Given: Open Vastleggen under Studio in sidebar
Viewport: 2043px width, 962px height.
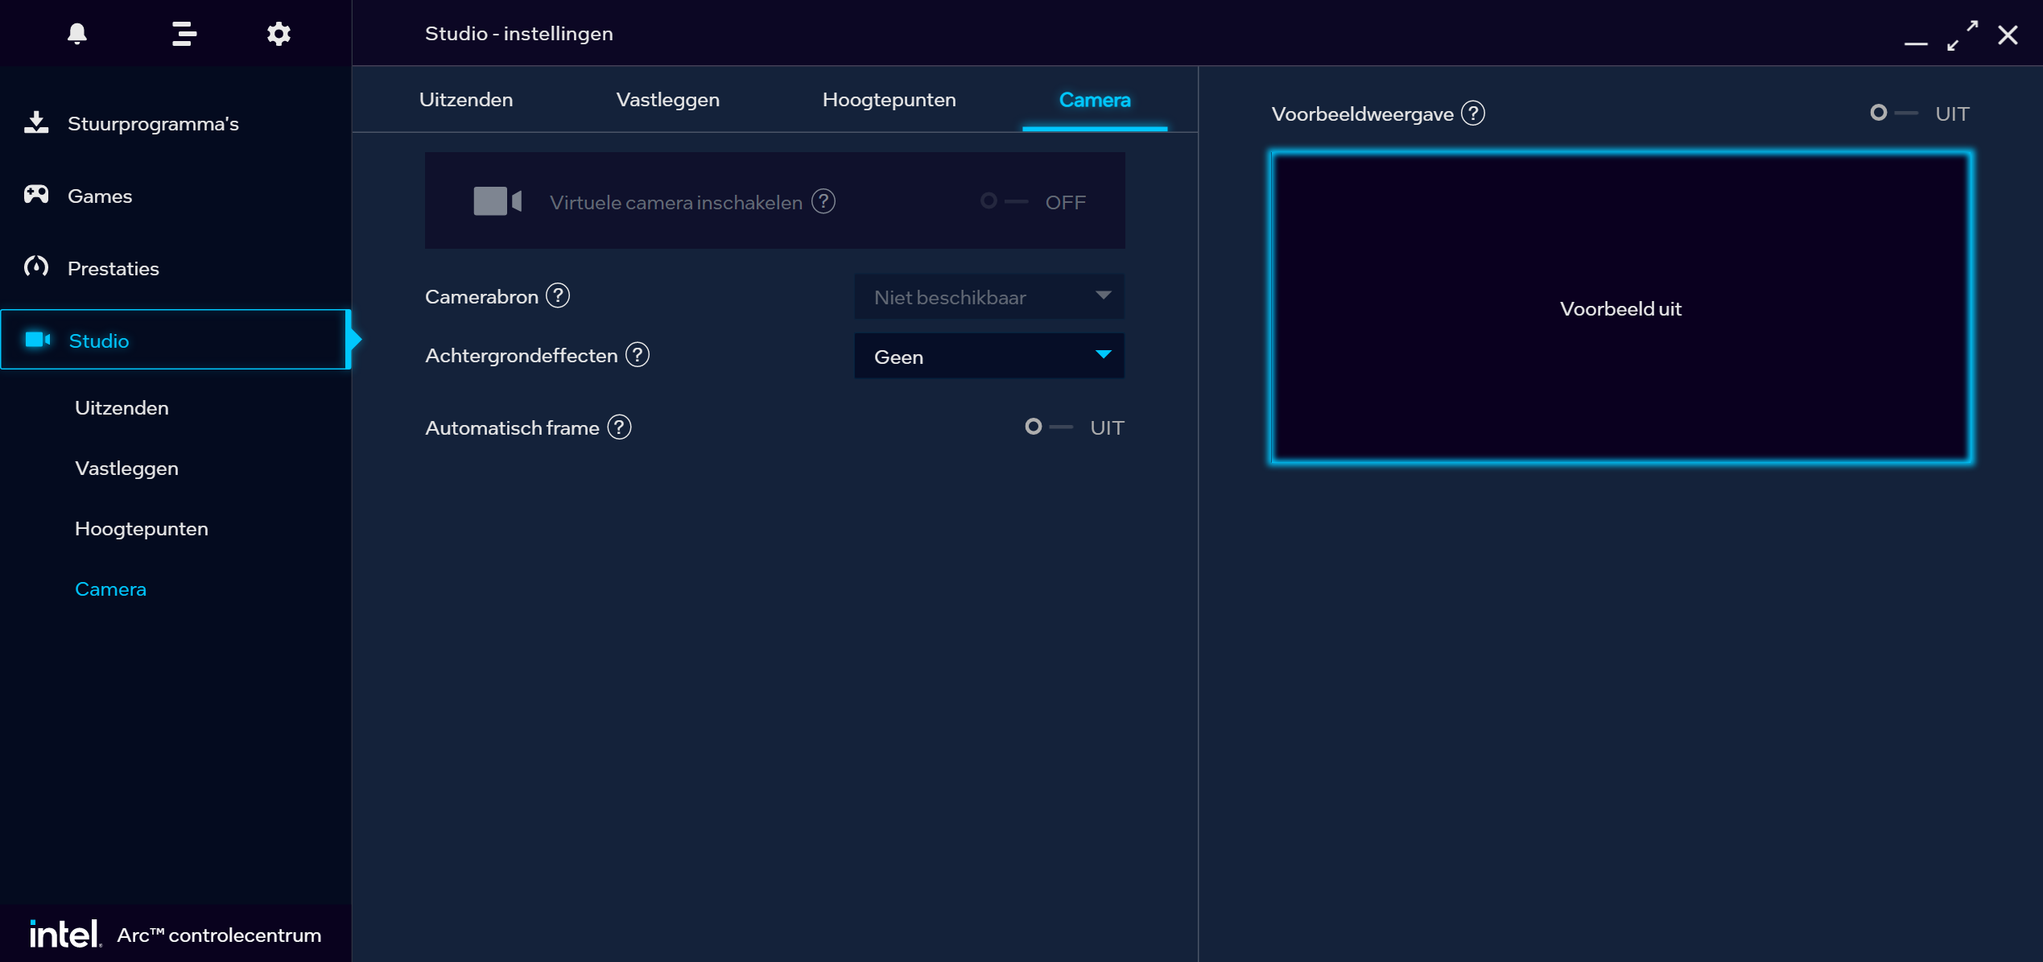Looking at the screenshot, I should (126, 469).
